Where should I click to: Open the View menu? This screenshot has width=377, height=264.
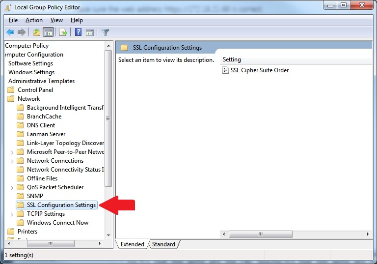[x=56, y=20]
